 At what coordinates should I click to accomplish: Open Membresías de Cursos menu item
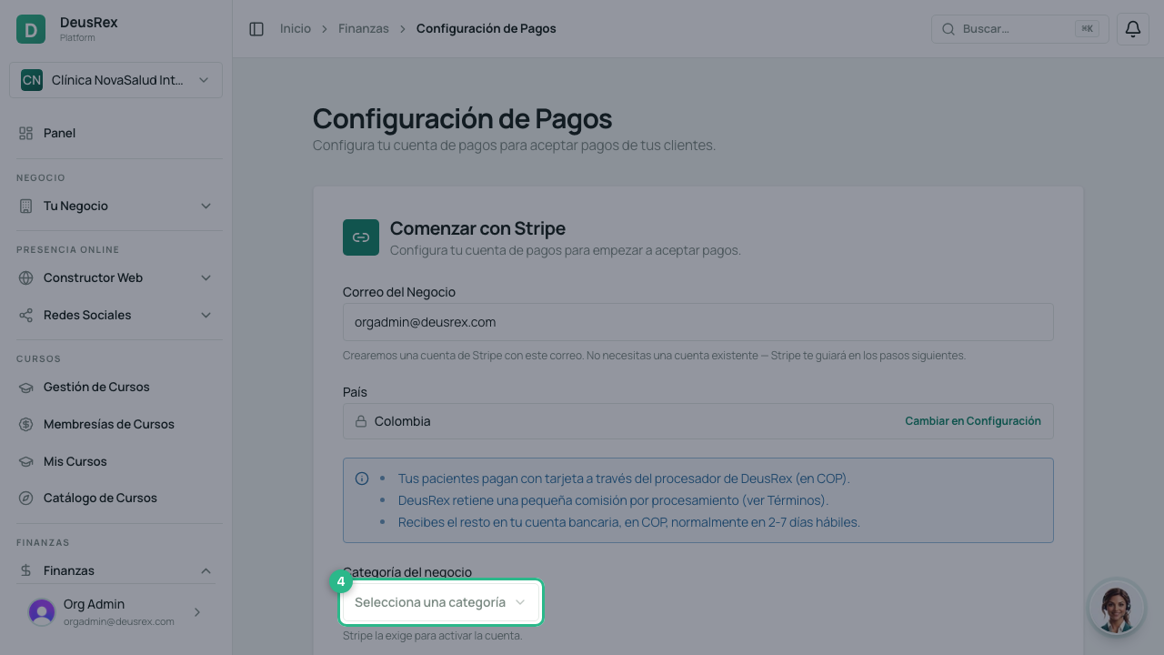tap(115, 424)
